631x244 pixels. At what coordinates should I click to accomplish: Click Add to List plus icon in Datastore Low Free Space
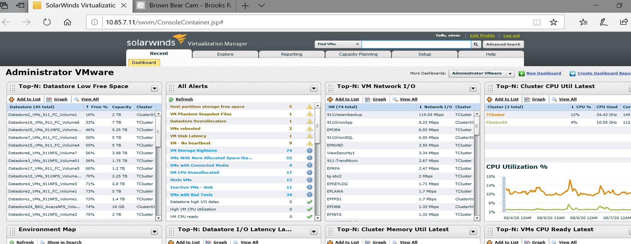pos(12,99)
